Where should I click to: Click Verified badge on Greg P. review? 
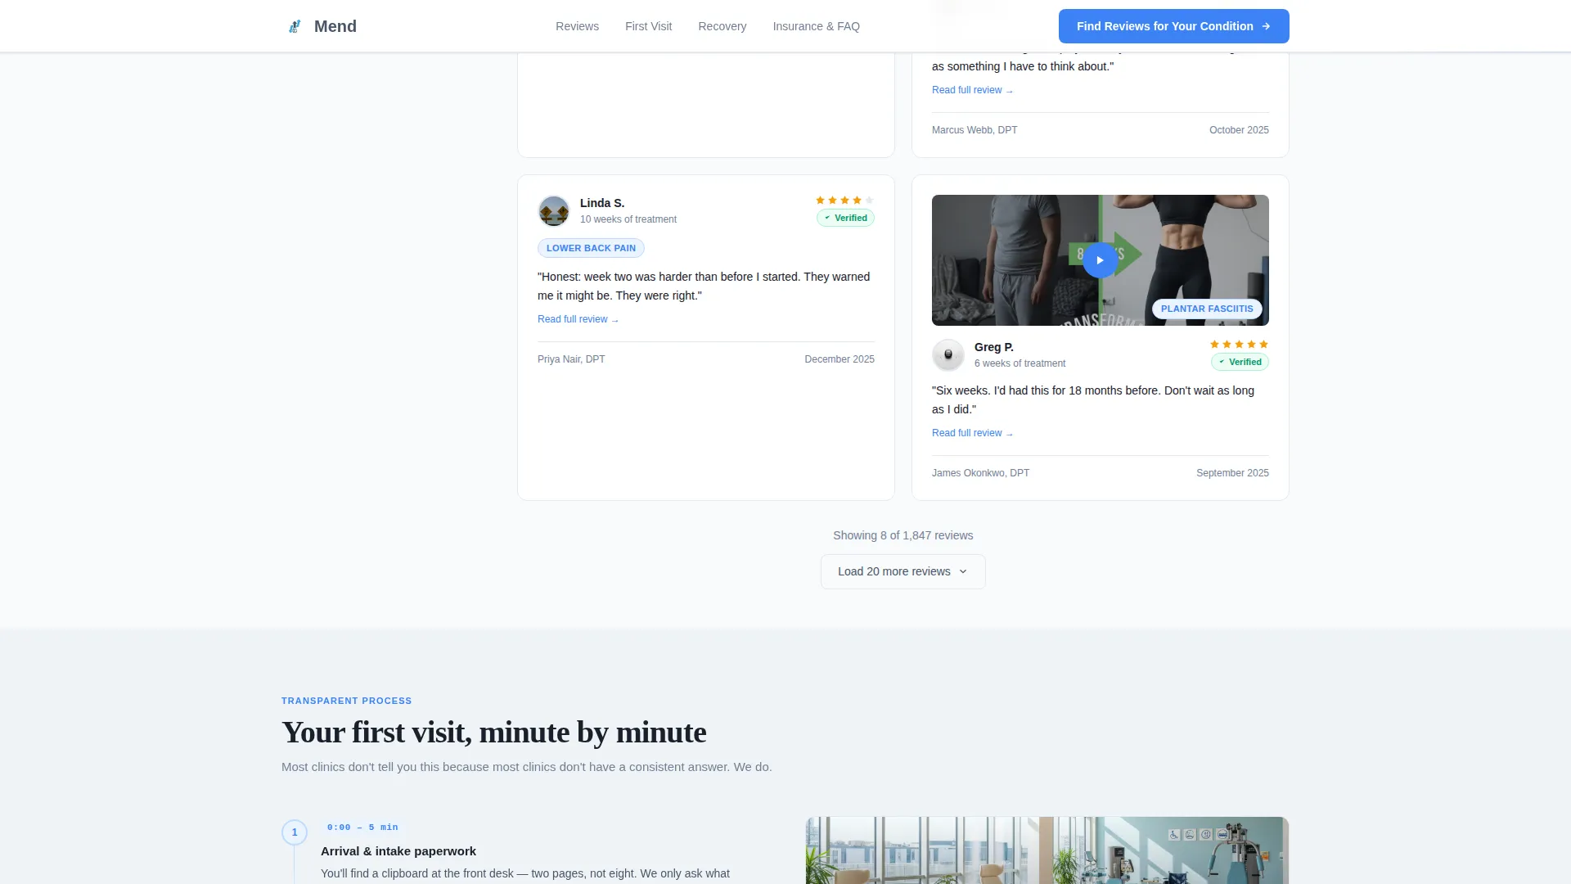click(1240, 362)
